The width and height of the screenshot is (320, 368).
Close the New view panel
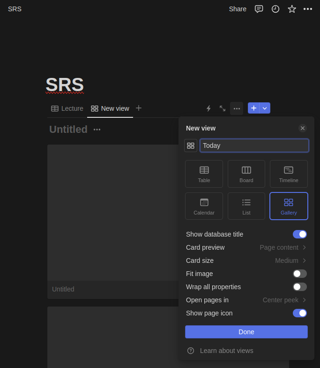tap(303, 128)
